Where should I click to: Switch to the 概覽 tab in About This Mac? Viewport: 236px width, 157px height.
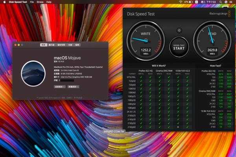pyautogui.click(x=44, y=45)
